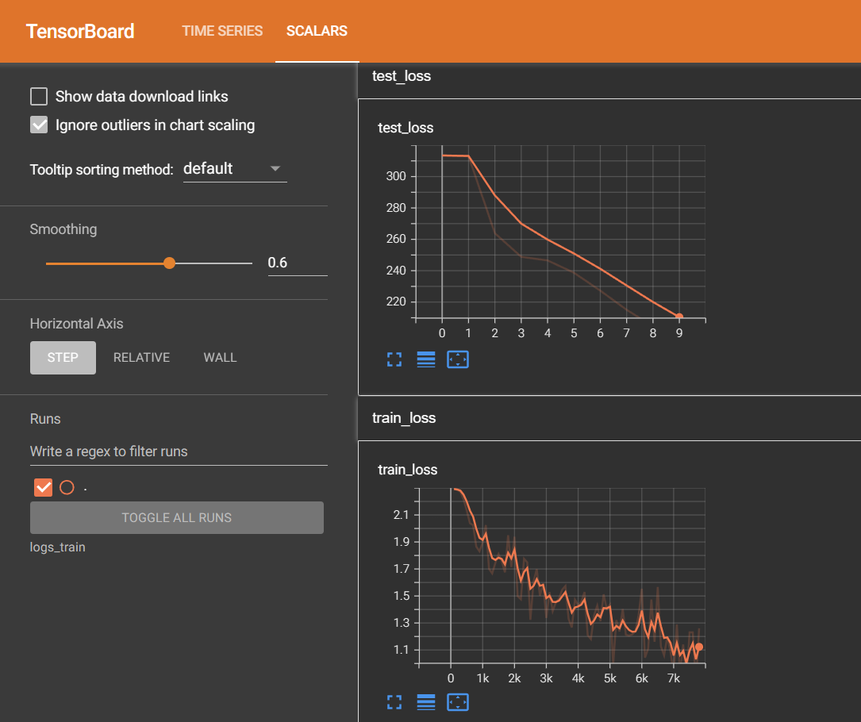Click the logs_train directory label

58,547
